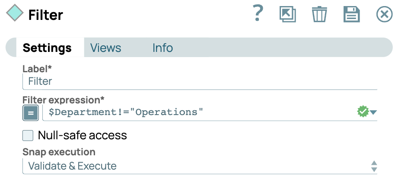The height and width of the screenshot is (186, 395).
Task: Click the Null-safe access label text
Action: point(83,135)
